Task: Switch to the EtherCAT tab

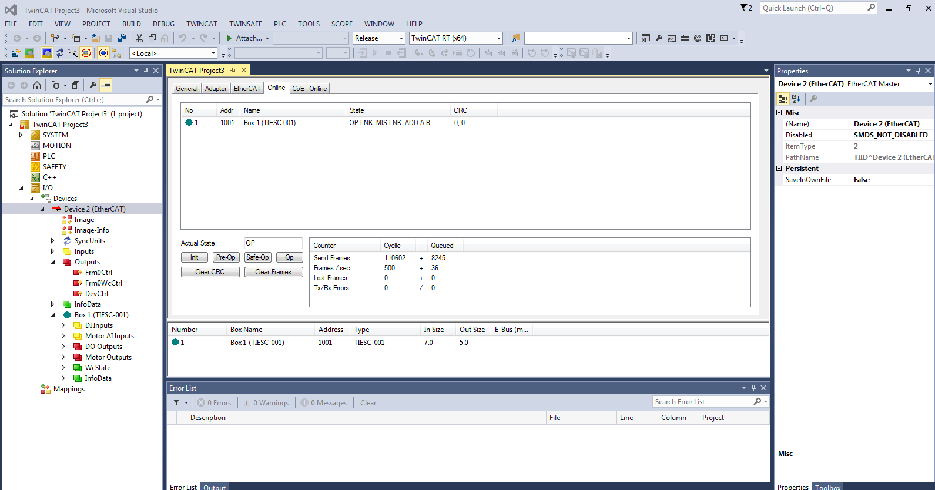Action: pos(247,89)
